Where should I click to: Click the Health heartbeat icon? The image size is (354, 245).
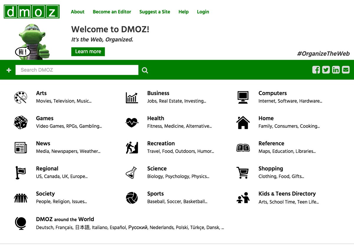[132, 122]
